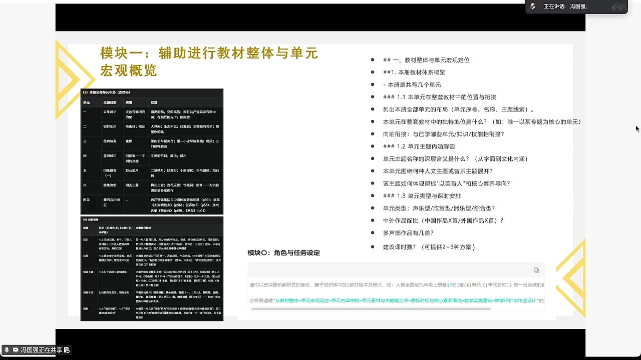The height and width of the screenshot is (360, 641).
Task: Click the microphone icon in the sharing indicator
Action: 7,349
